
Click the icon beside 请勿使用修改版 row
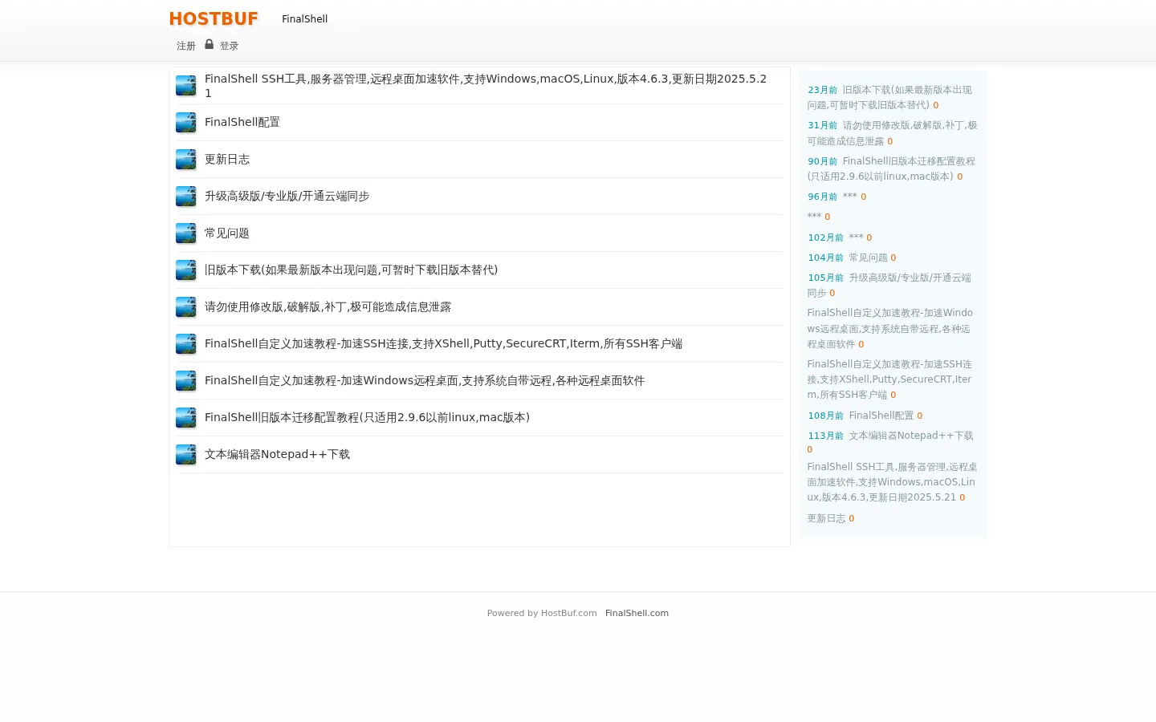pos(186,307)
